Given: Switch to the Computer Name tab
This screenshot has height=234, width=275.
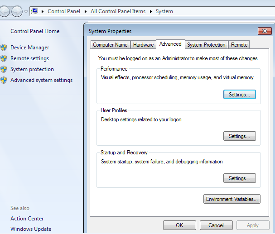Looking at the screenshot, I should [x=110, y=45].
